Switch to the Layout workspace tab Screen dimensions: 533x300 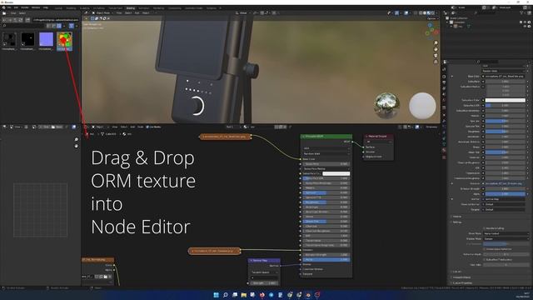pyautogui.click(x=58, y=7)
